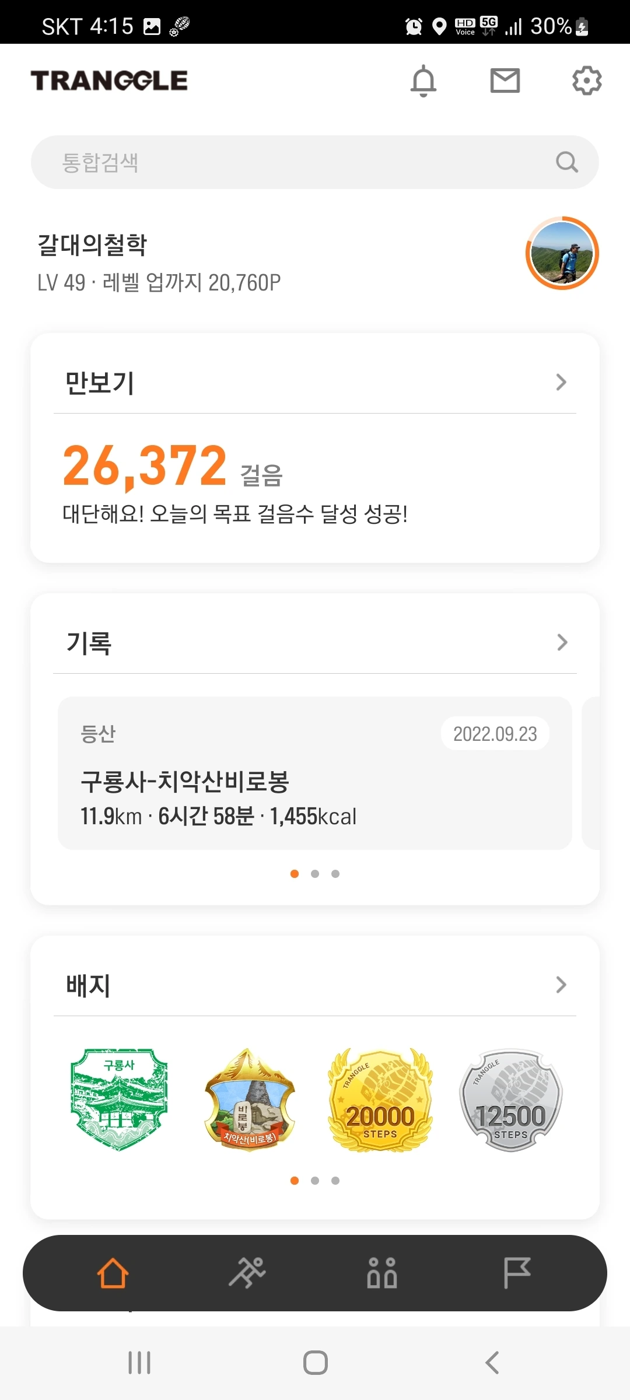630x1400 pixels.
Task: Go to the home tab icon
Action: [113, 1273]
